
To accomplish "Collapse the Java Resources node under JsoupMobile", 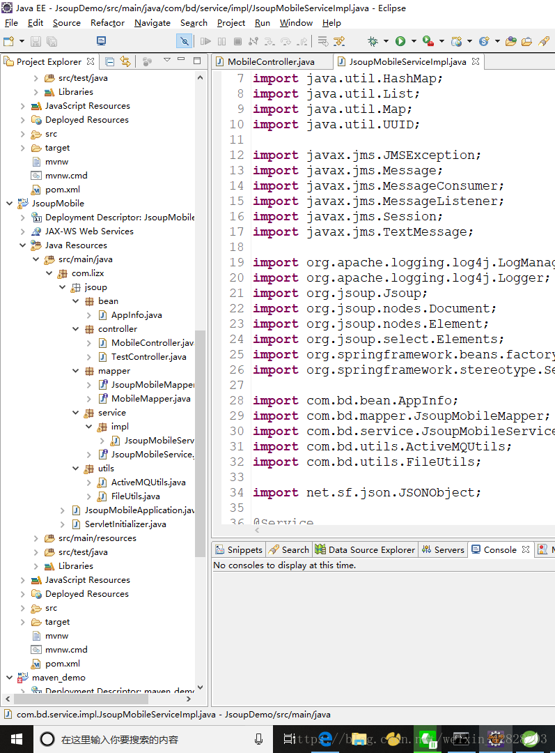I will (x=22, y=245).
